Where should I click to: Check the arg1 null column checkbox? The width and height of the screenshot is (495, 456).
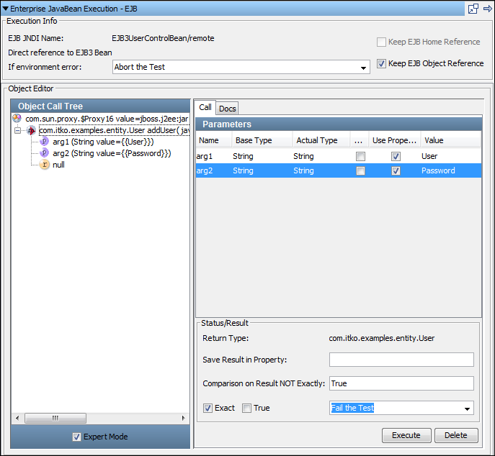[x=360, y=156]
